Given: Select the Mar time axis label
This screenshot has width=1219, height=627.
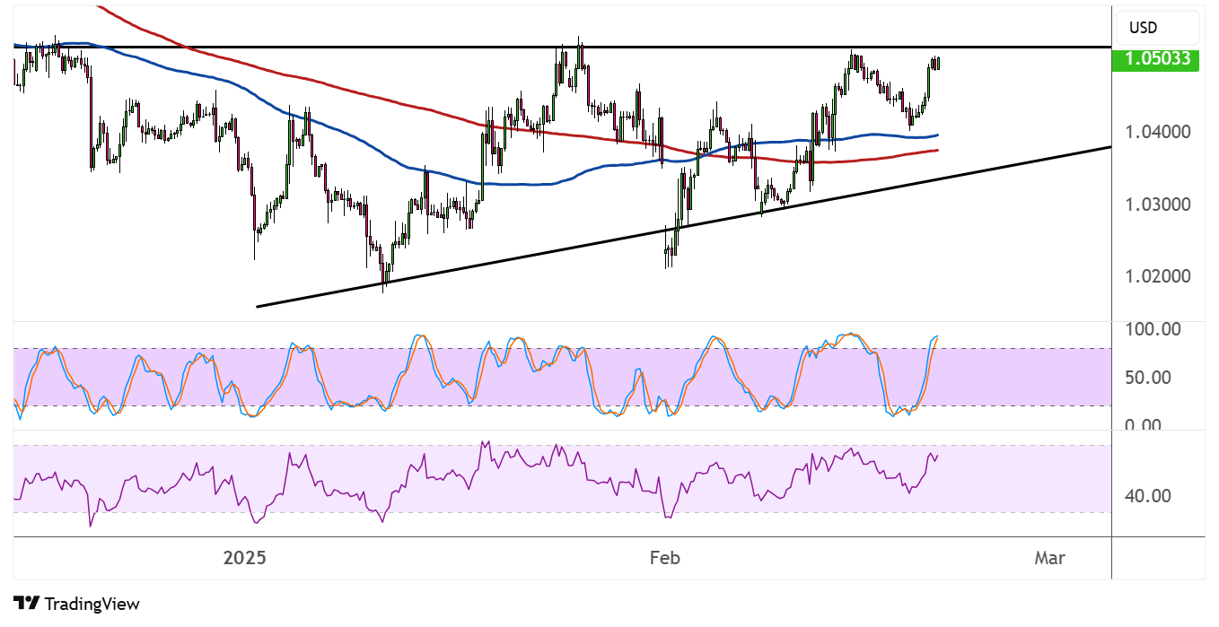Looking at the screenshot, I should [x=1049, y=558].
